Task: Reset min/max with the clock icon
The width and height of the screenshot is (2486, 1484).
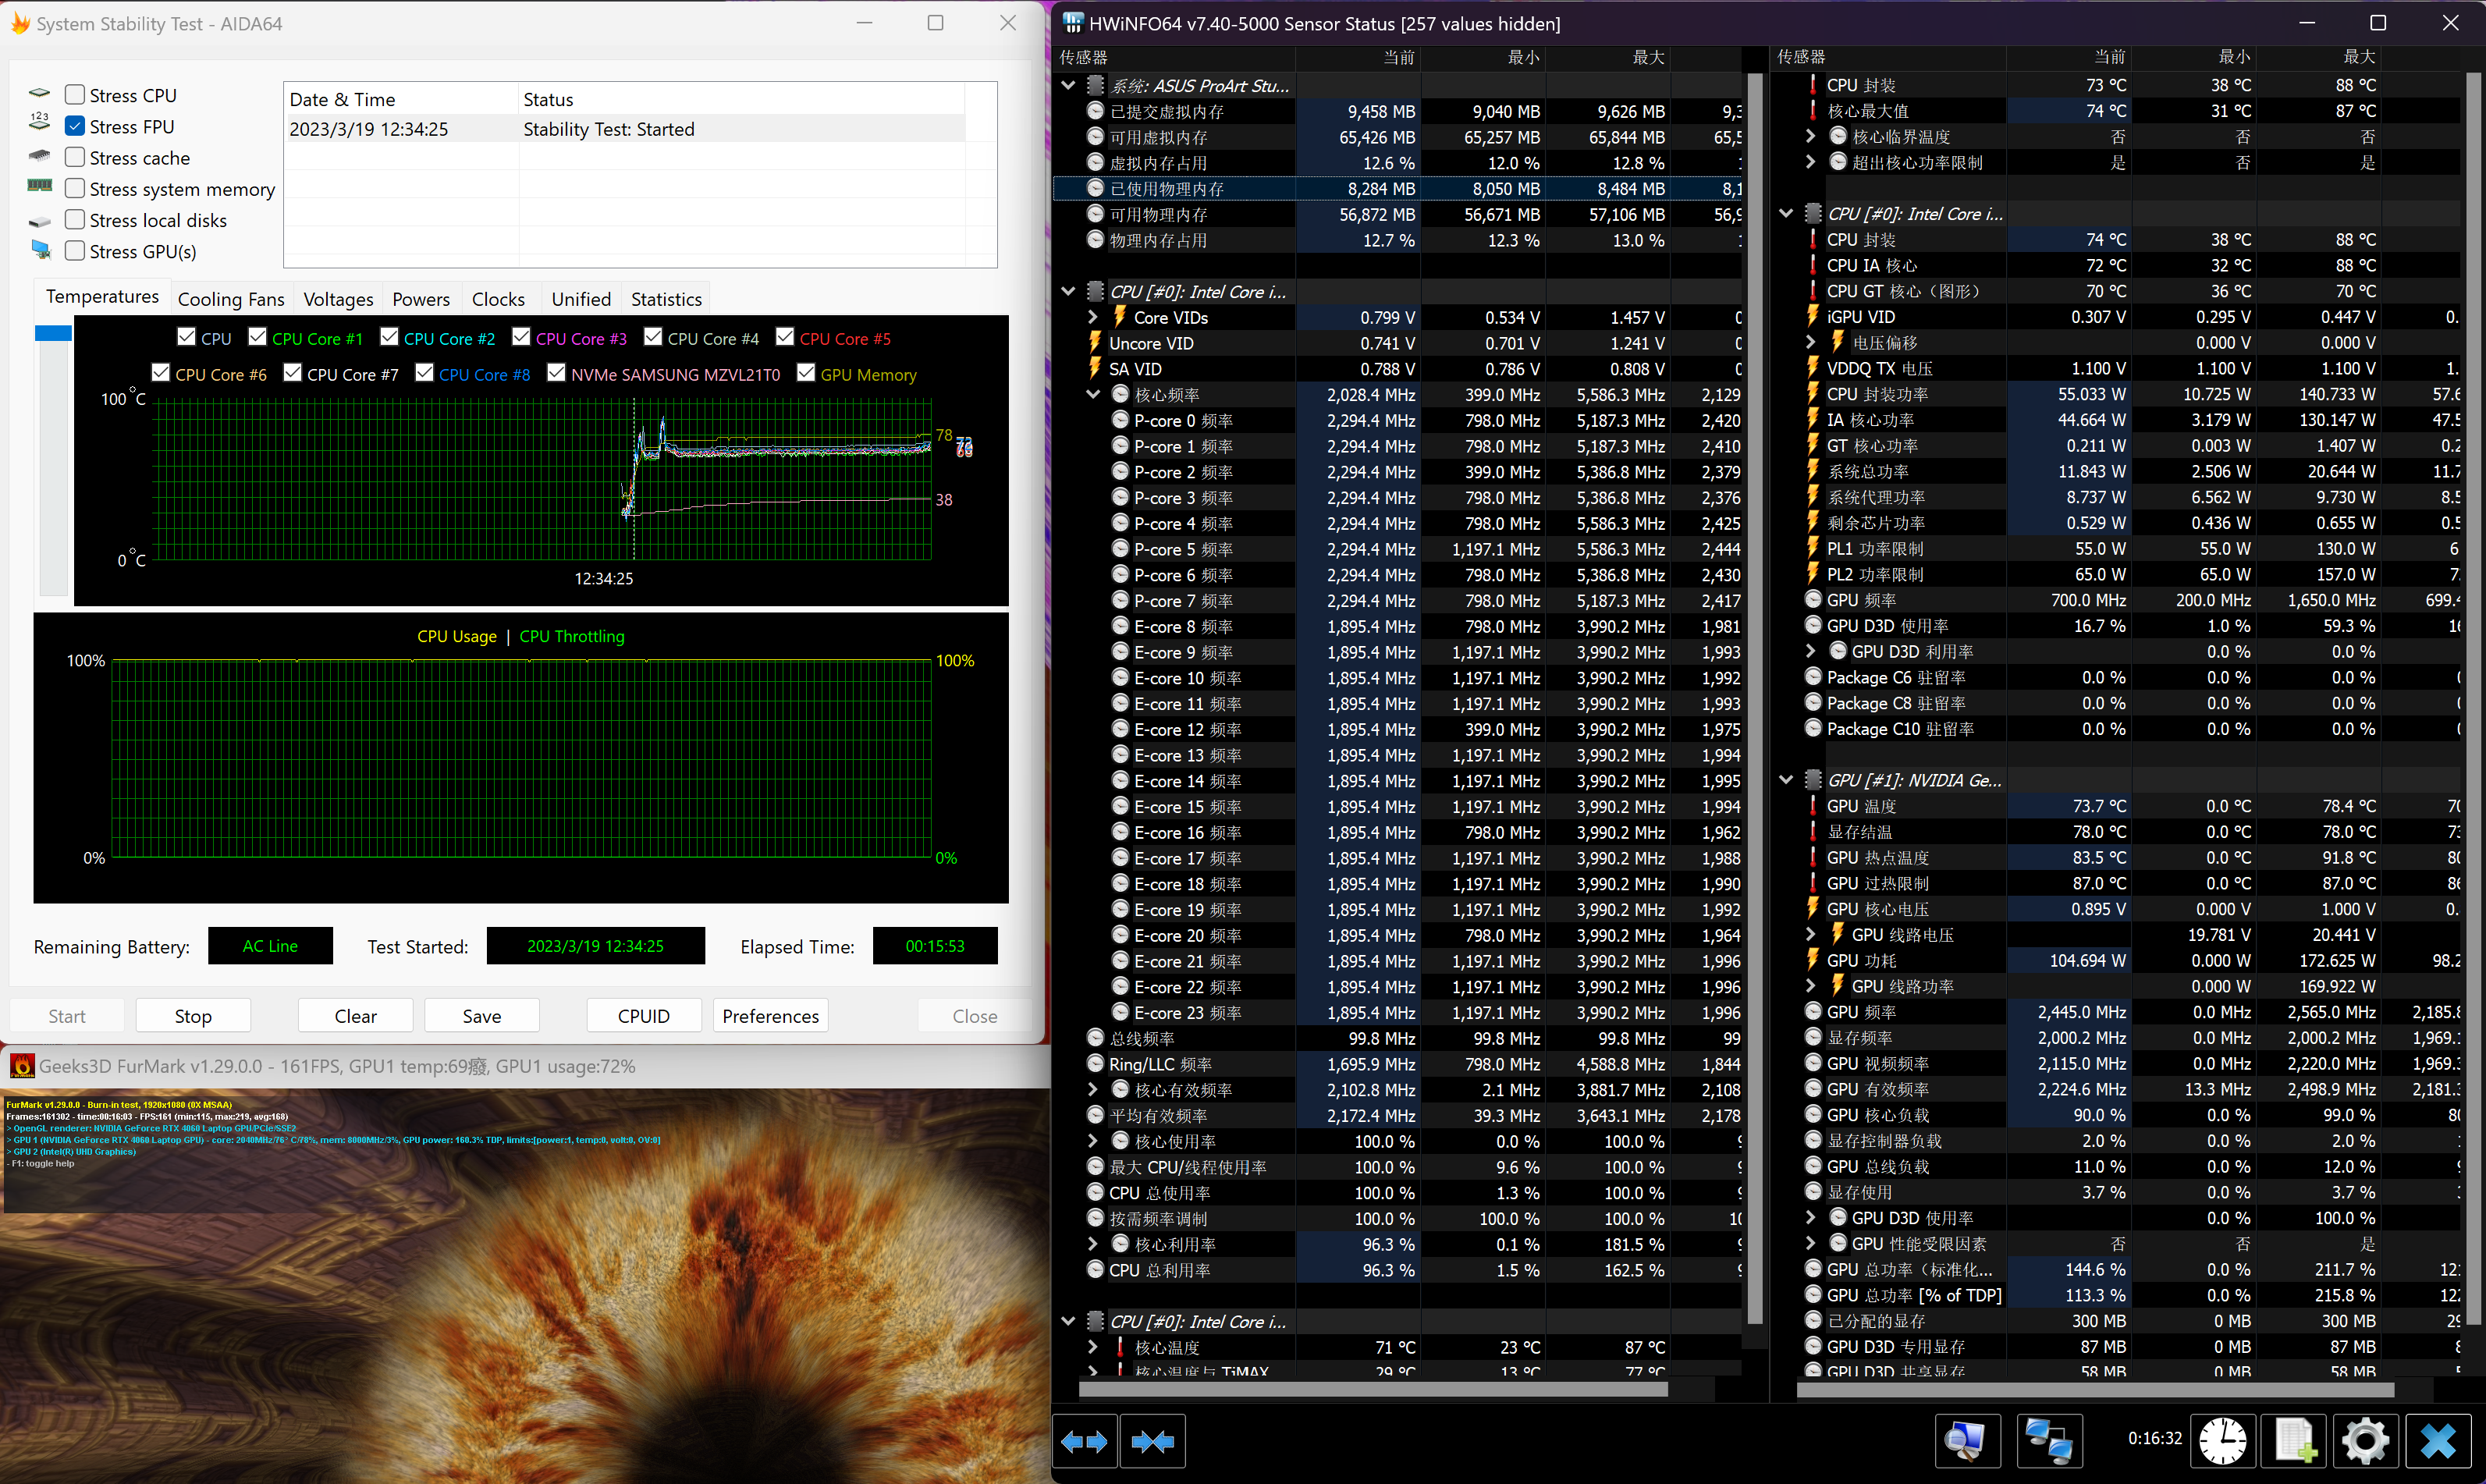Action: pos(2222,1441)
